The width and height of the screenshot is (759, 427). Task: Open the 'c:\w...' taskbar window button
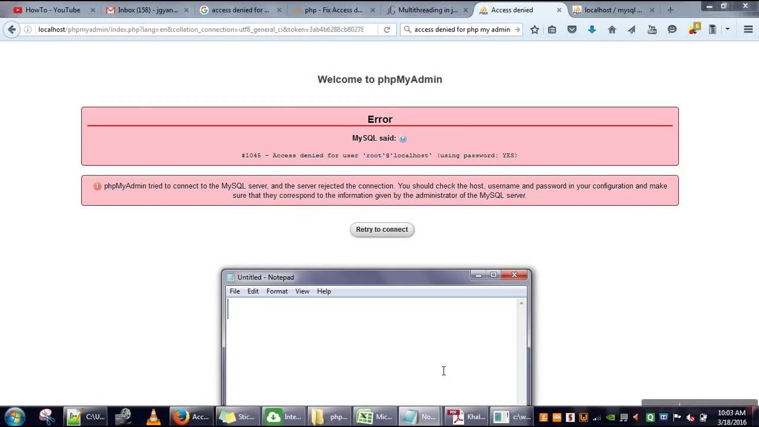pyautogui.click(x=512, y=417)
